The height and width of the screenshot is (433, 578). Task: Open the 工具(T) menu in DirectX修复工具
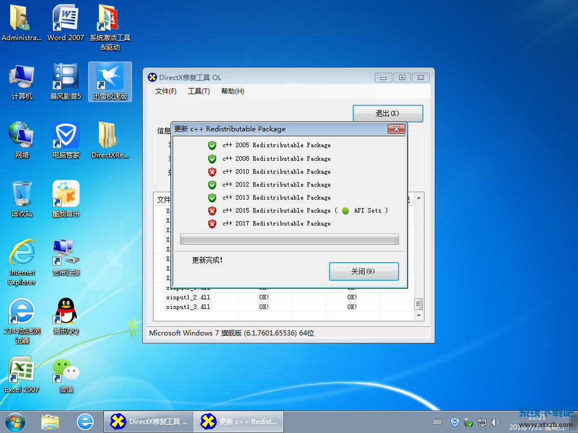[x=199, y=91]
